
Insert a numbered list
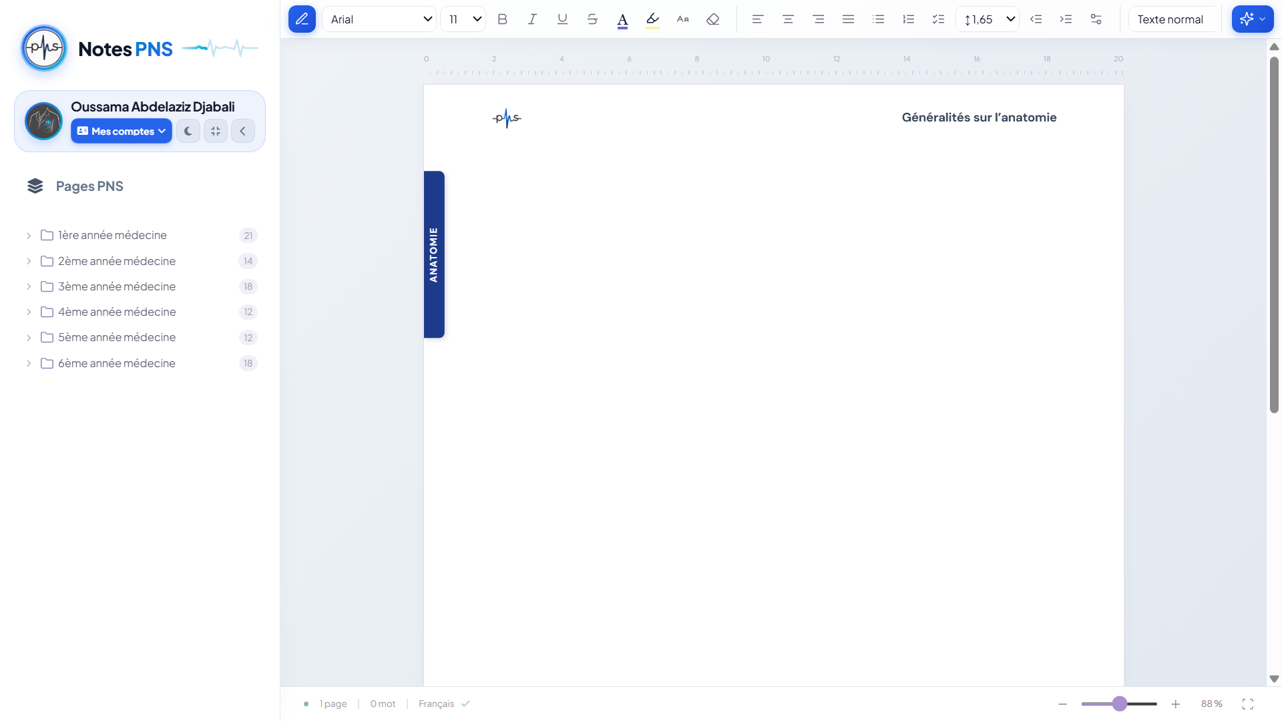[x=909, y=19]
